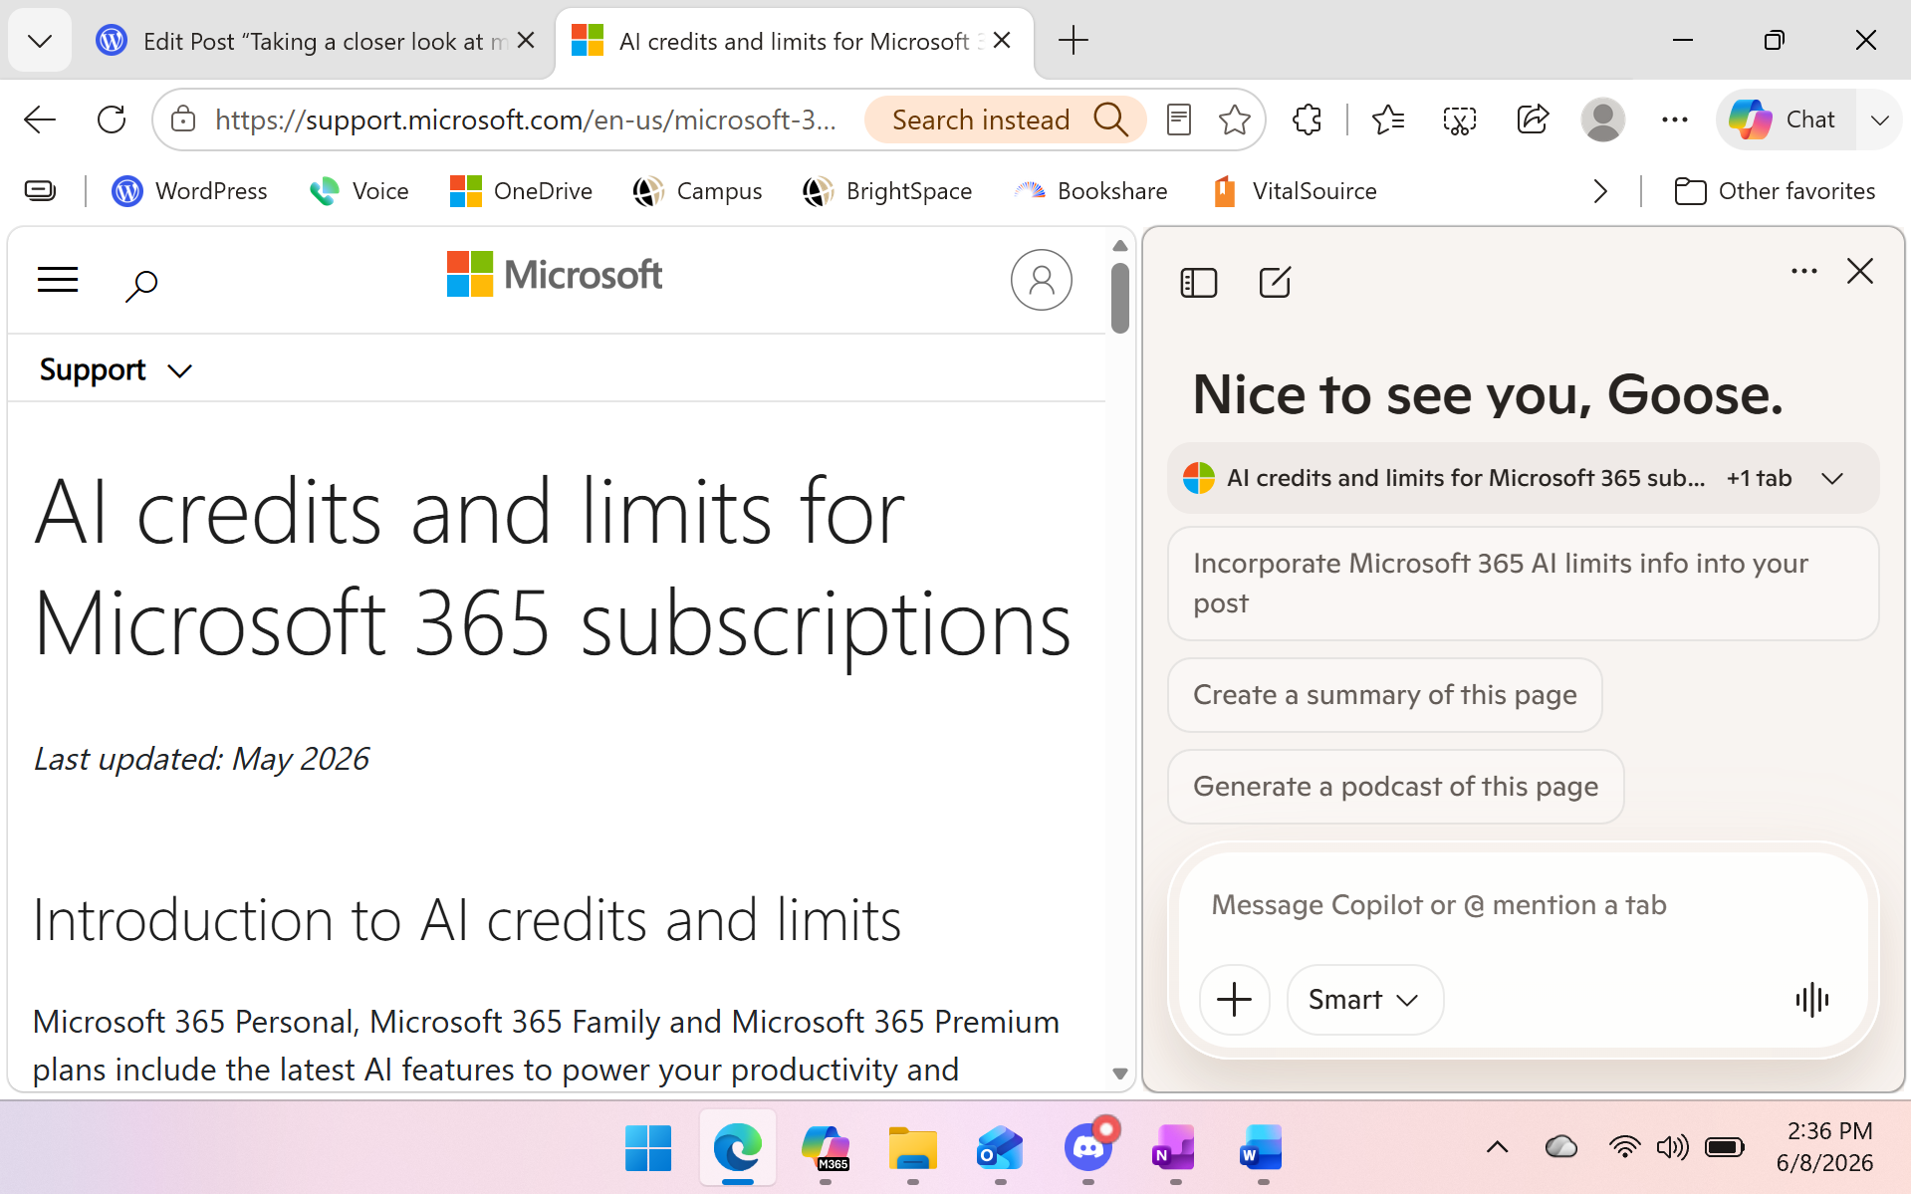Open the browser profile menu
This screenshot has height=1194, width=1911.
pos(1603,120)
